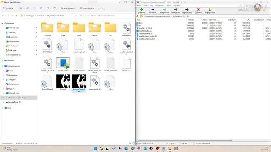271x152 pixels.
Task: Open Windows Start menu on the taskbar
Action: [x=95, y=149]
